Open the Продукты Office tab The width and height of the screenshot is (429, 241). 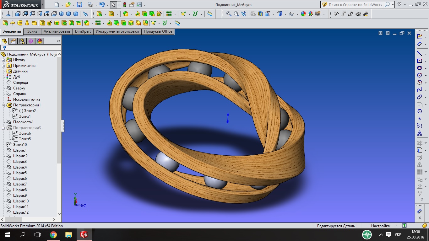click(x=158, y=31)
